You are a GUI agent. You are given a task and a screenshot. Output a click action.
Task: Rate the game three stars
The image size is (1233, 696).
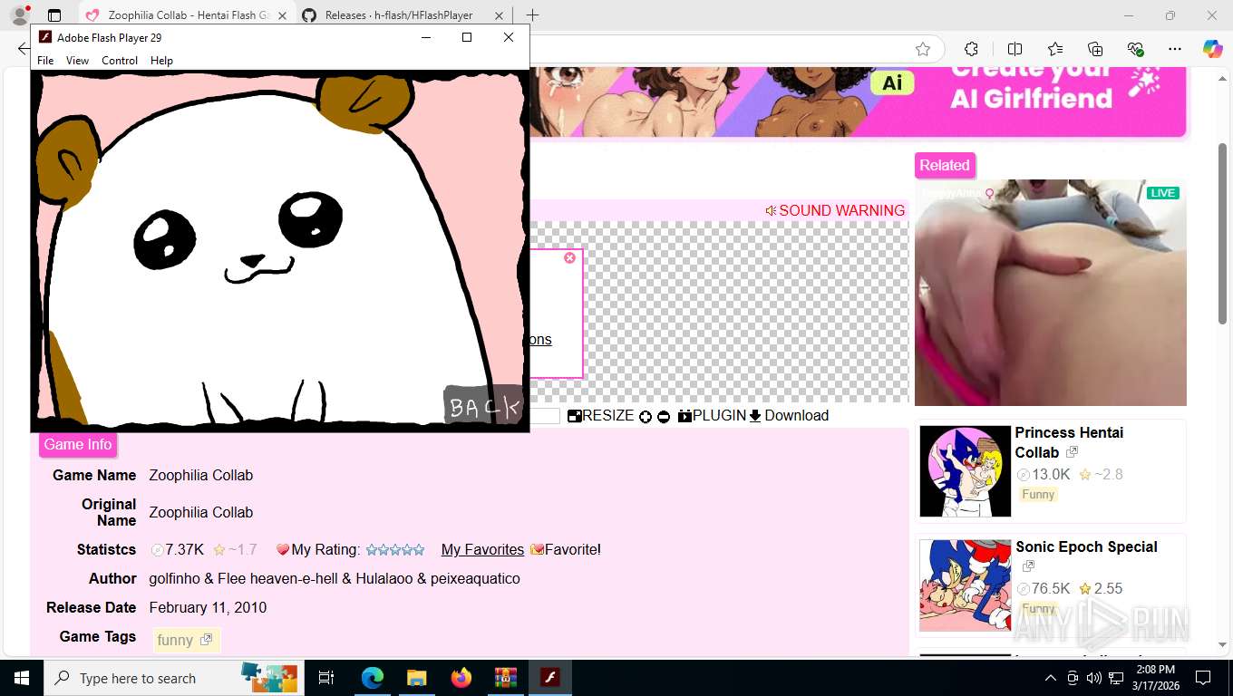[395, 549]
